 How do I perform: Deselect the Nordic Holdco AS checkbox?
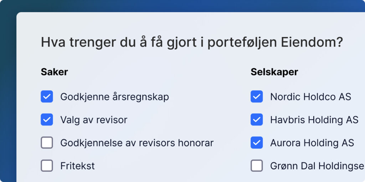(257, 97)
